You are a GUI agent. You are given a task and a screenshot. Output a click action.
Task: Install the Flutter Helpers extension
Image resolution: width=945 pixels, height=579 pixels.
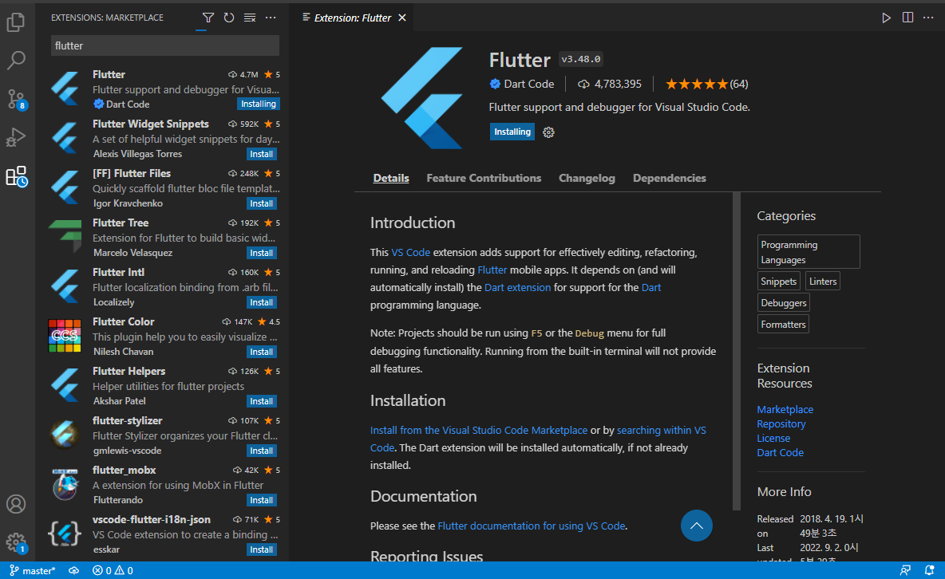pyautogui.click(x=262, y=401)
